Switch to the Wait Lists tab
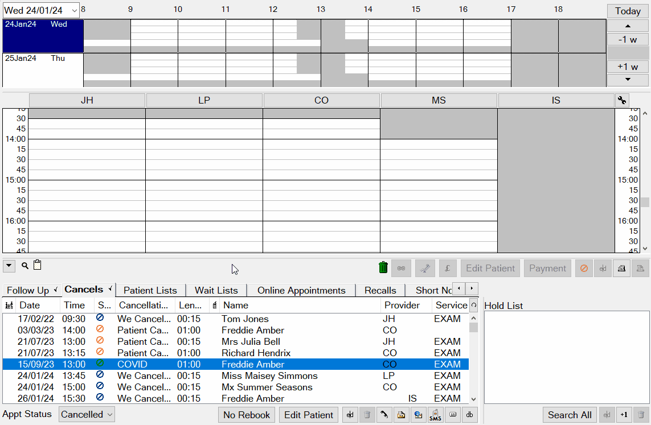The width and height of the screenshot is (651, 425). [x=216, y=290]
